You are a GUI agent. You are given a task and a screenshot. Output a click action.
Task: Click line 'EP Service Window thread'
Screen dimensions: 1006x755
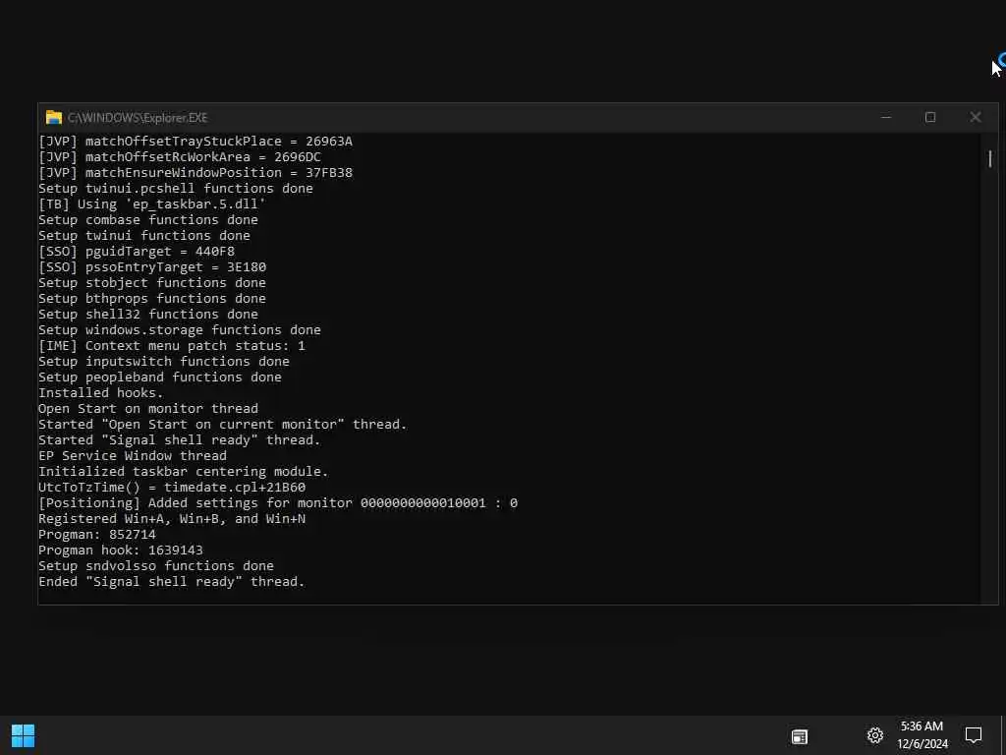click(x=133, y=456)
